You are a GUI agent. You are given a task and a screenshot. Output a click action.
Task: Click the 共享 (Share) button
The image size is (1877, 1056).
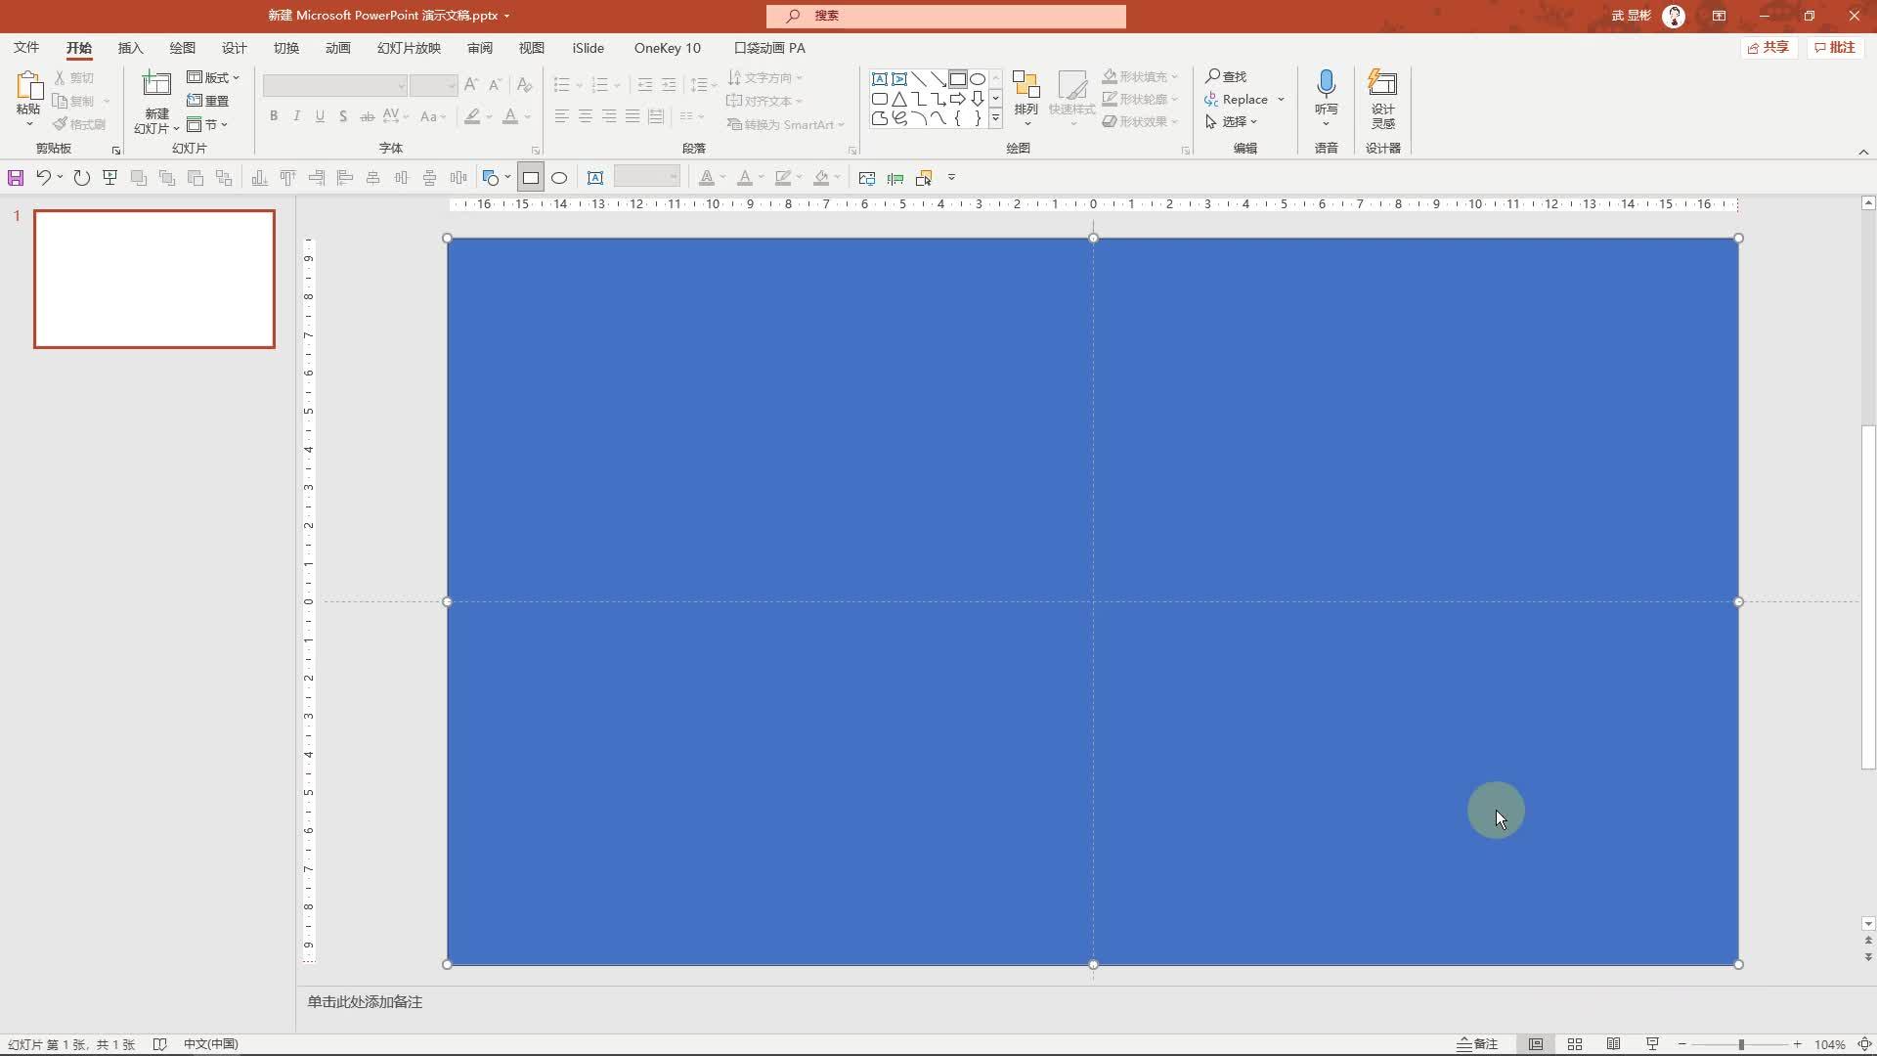coord(1768,48)
